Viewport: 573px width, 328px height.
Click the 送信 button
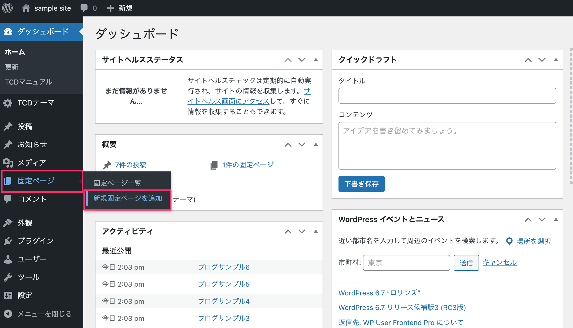[466, 263]
